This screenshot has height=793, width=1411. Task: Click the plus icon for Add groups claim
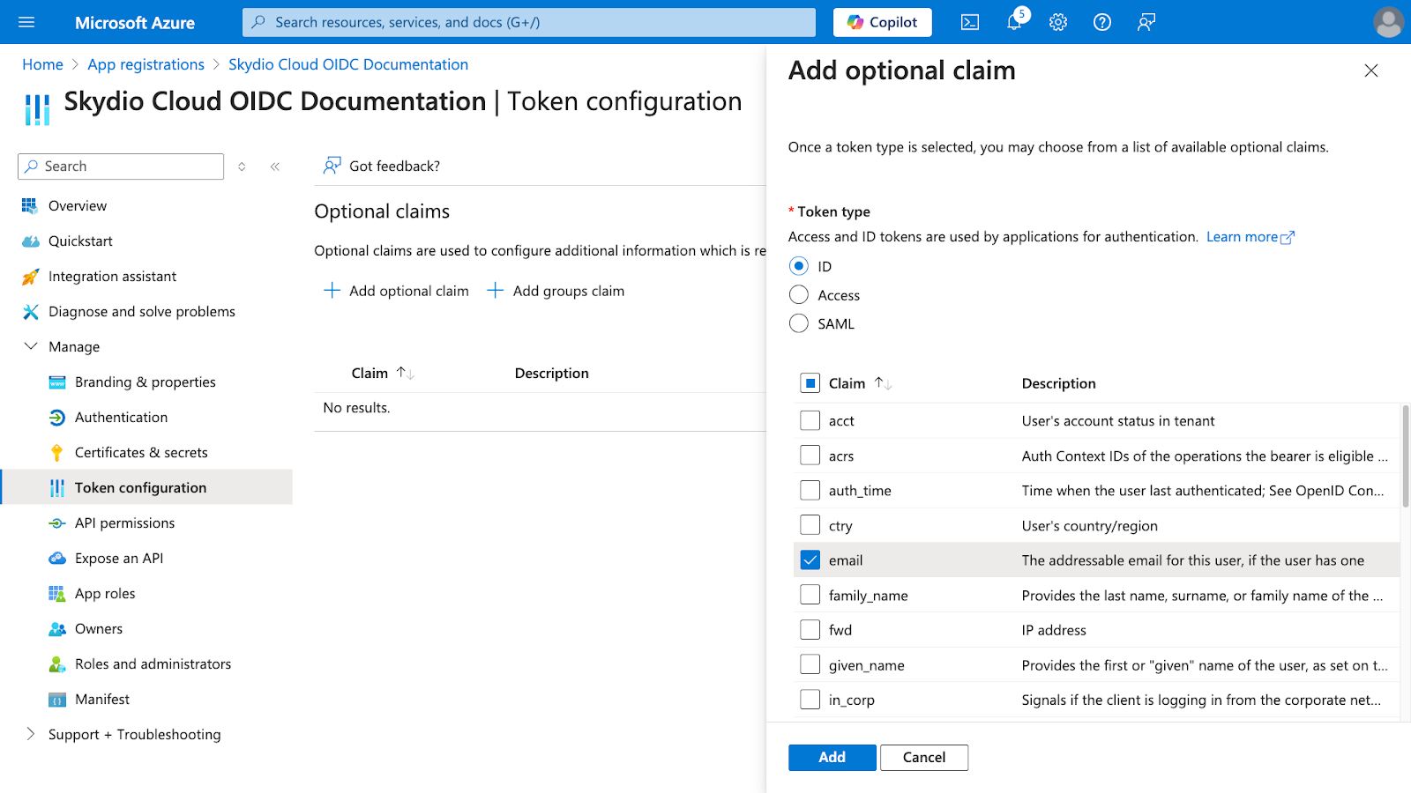pyautogui.click(x=496, y=290)
